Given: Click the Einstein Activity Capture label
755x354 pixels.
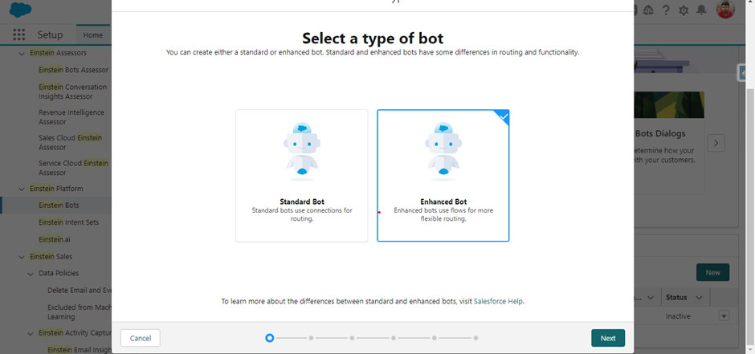Looking at the screenshot, I should 75,333.
